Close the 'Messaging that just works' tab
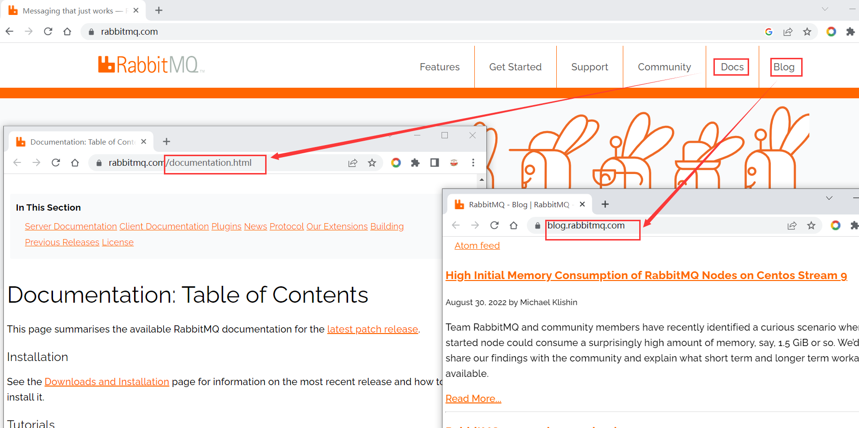The width and height of the screenshot is (859, 428). [136, 10]
